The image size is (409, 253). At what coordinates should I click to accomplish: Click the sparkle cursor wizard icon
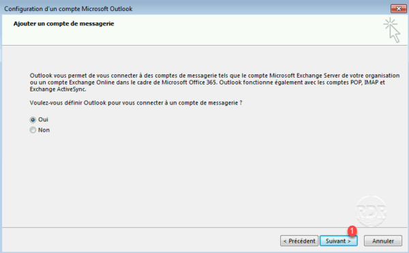392,30
